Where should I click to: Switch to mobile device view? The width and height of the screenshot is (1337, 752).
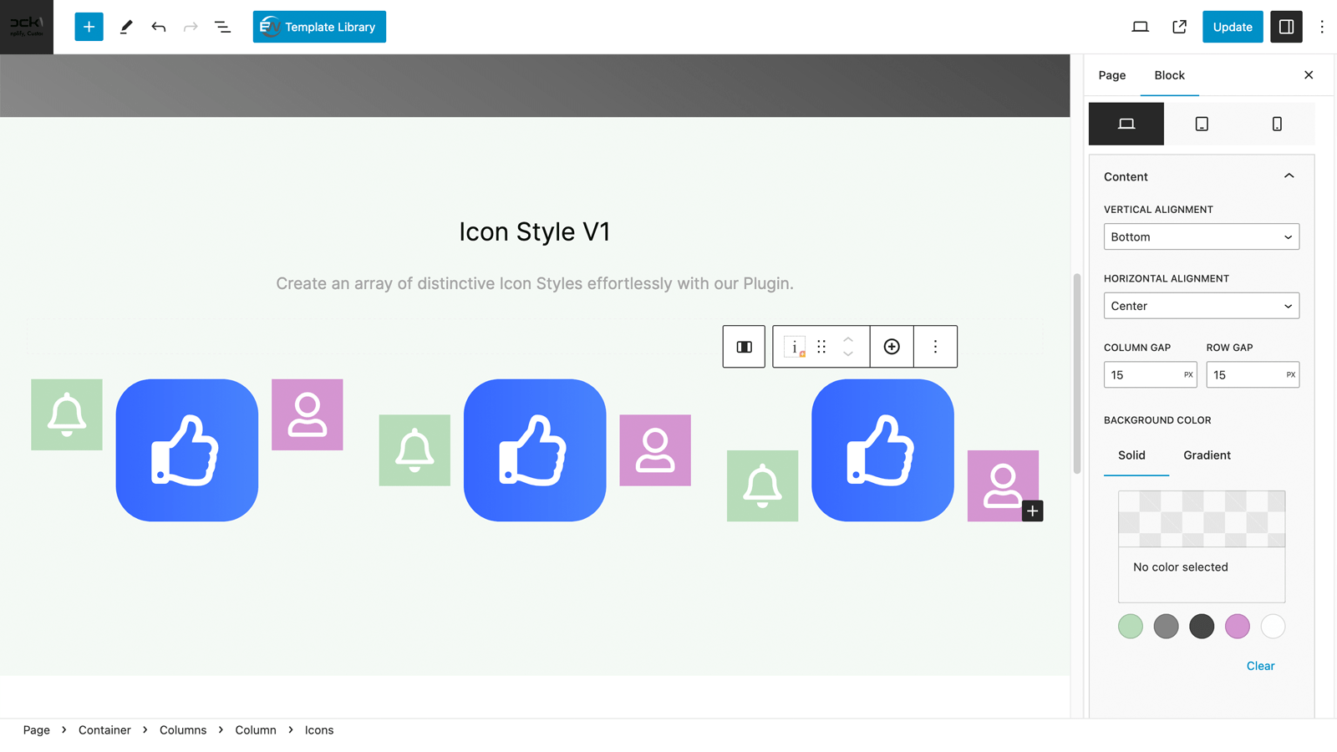[1277, 124]
